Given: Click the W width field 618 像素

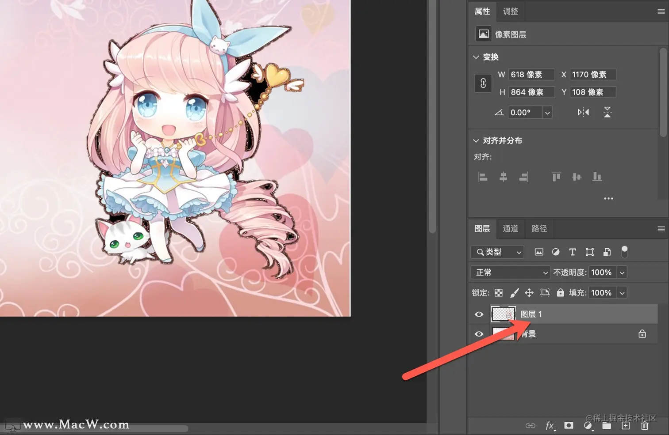Looking at the screenshot, I should click(531, 75).
